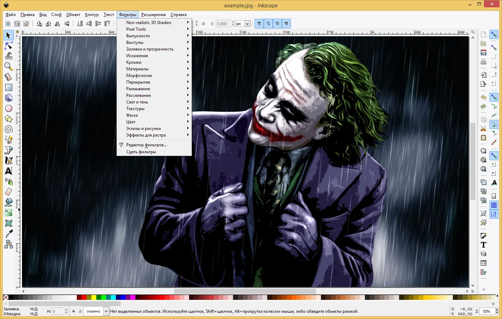Expand the Pixel Tools submenu

pyautogui.click(x=154, y=29)
